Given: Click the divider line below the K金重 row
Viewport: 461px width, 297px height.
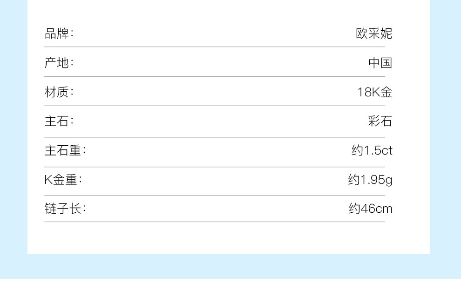Looking at the screenshot, I should coord(215,196).
